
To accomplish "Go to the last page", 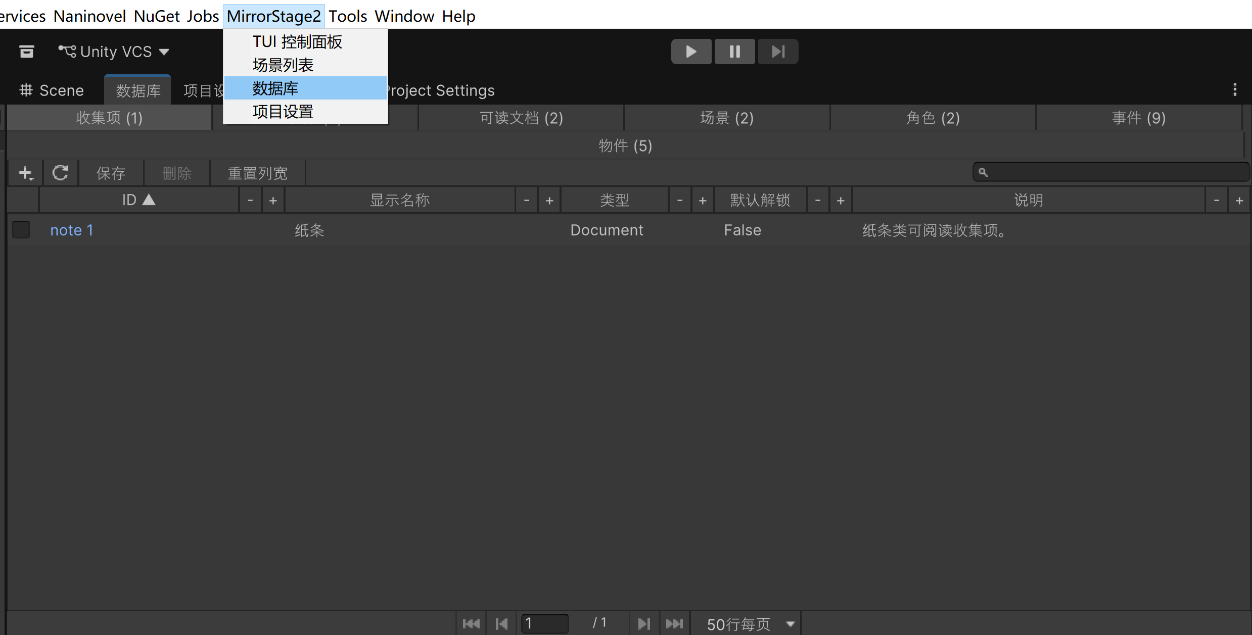I will coord(674,624).
